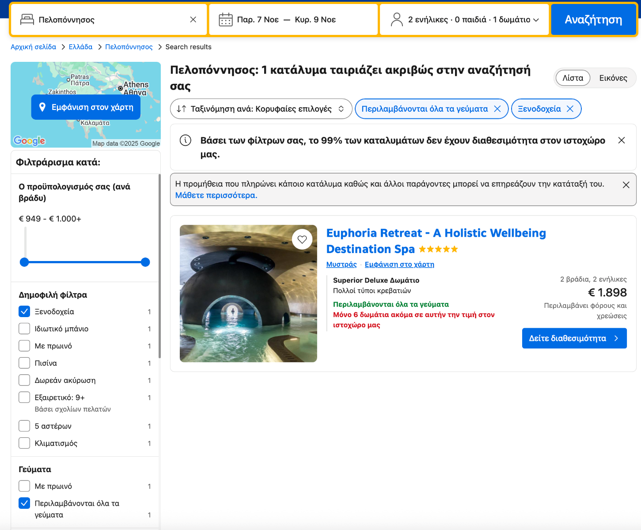
Task: Expand the guests and rooms dropdown chevron
Action: 536,20
